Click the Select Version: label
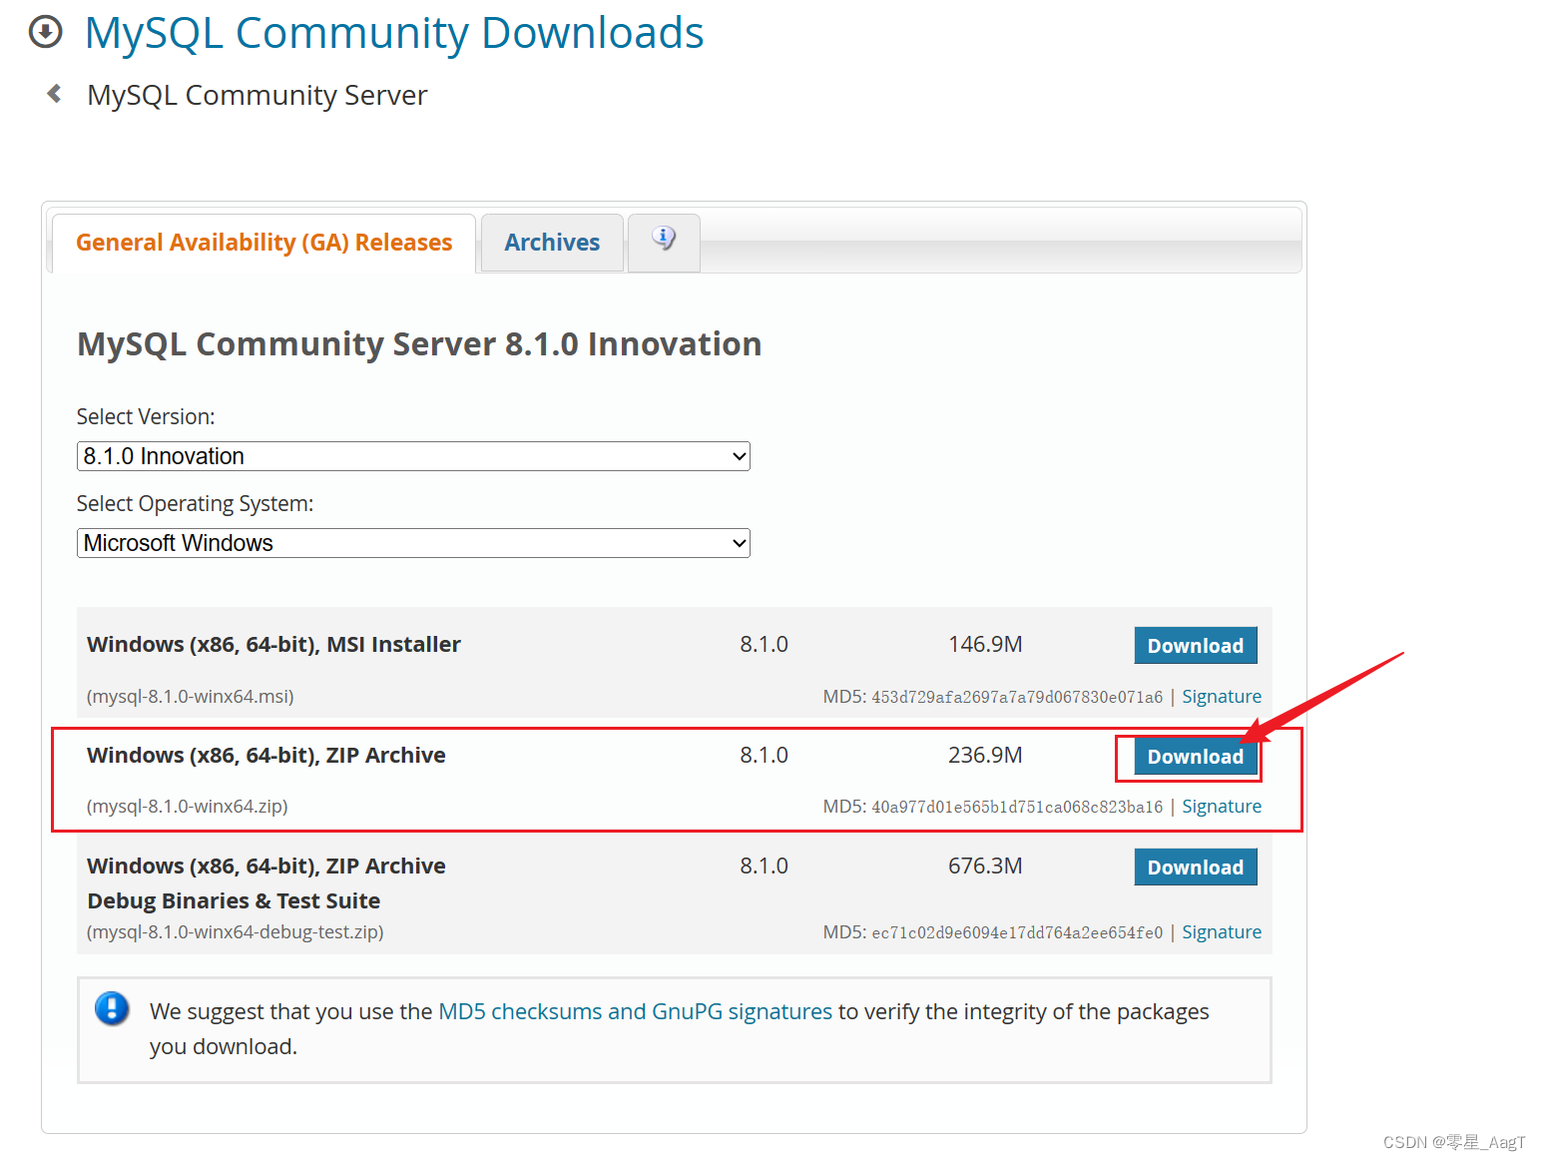1541x1161 pixels. [x=146, y=416]
